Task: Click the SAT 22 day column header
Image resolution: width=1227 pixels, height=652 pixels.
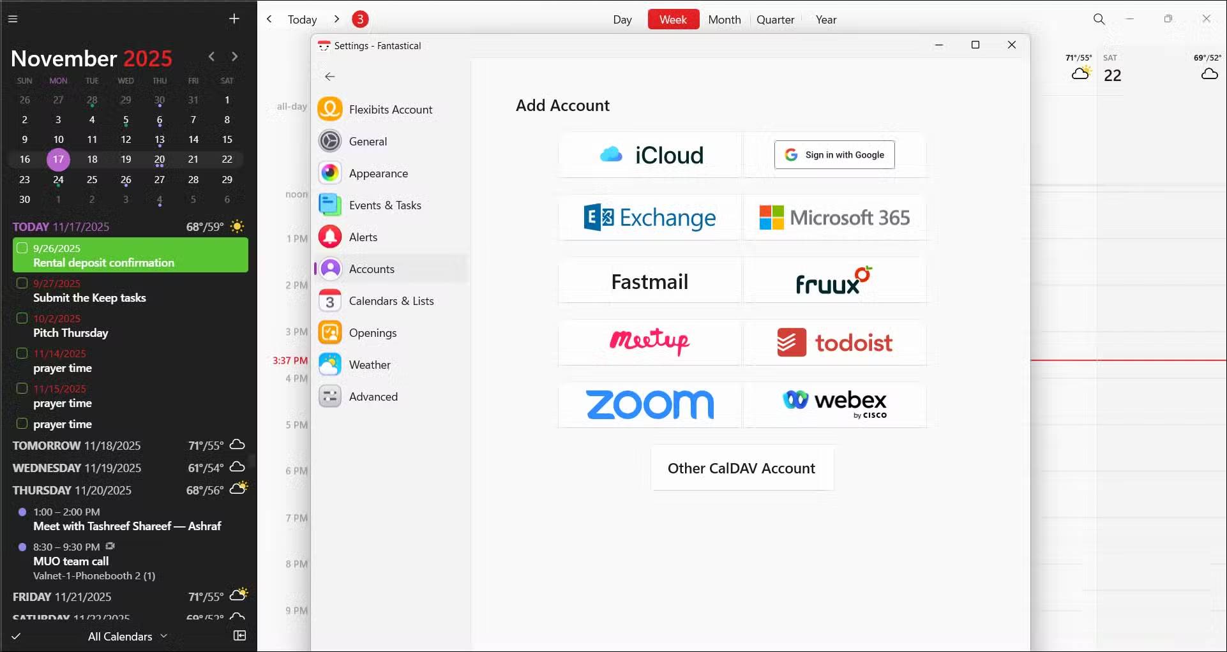Action: coord(1113,69)
